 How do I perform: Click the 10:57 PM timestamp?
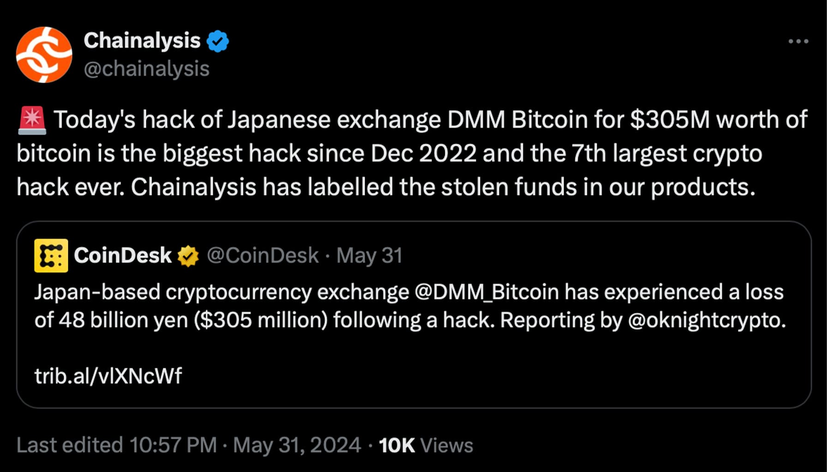(173, 445)
